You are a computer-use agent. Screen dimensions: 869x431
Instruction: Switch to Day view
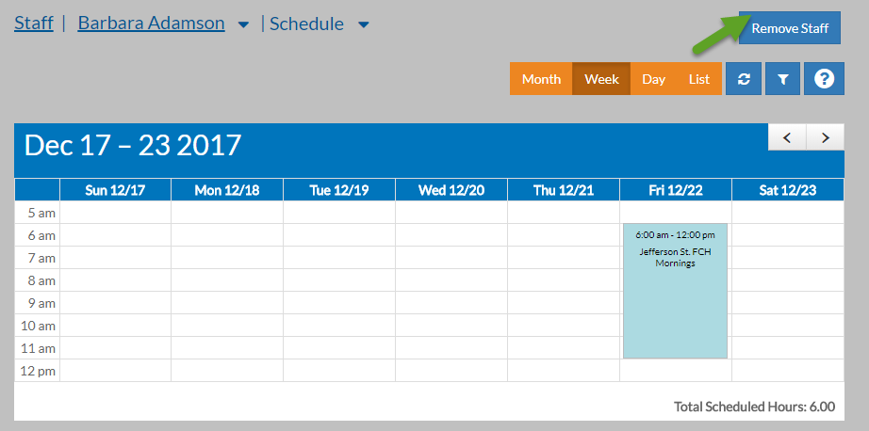pyautogui.click(x=653, y=79)
